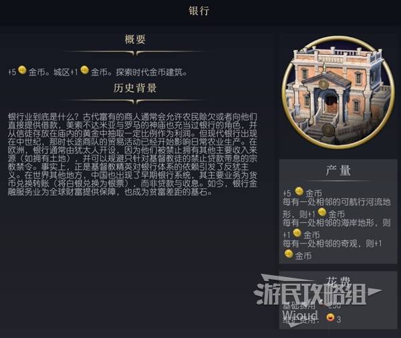Click the maintenance cost value 3

click(339, 319)
